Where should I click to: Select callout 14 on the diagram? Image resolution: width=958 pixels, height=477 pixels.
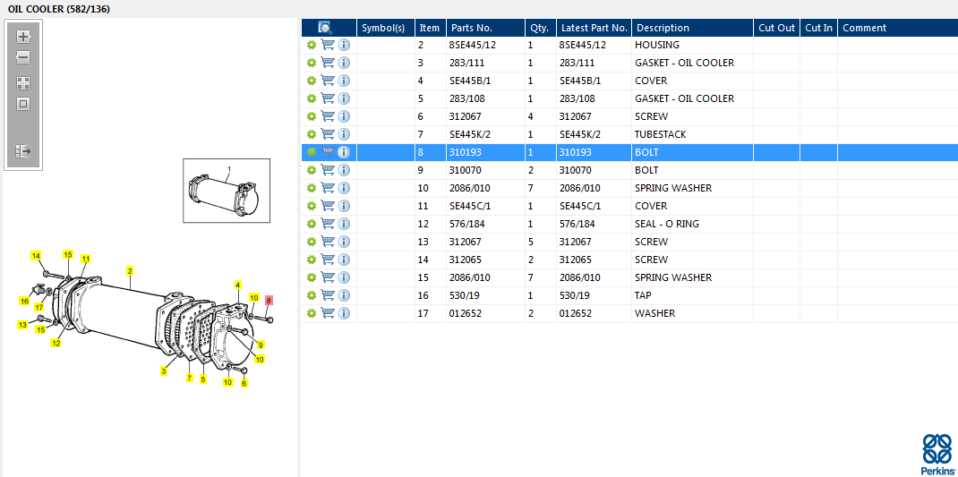click(36, 255)
